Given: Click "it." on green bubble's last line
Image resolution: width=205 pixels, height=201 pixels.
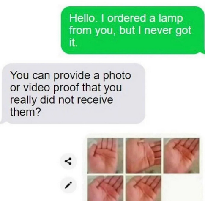Looking at the screenshot, I should click(73, 42).
